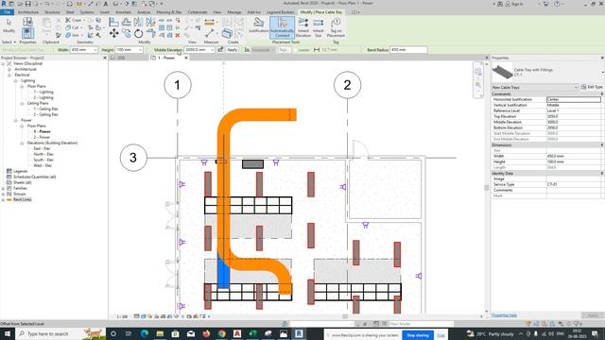Viewport: 605px width, 340px height.
Task: Select the '1 - Power' view tab
Action: [x=166, y=58]
